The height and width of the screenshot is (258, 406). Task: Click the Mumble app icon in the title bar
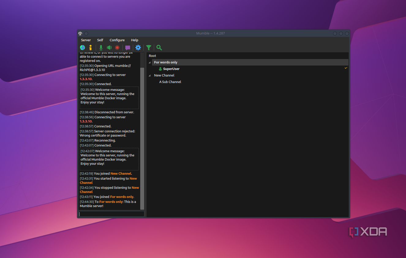80,33
